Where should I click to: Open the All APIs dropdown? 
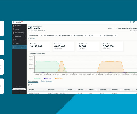(x=95, y=36)
